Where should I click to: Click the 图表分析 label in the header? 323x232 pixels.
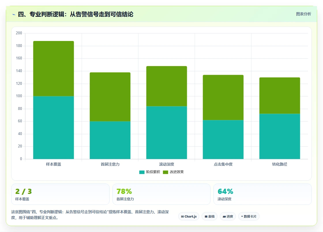click(x=303, y=14)
